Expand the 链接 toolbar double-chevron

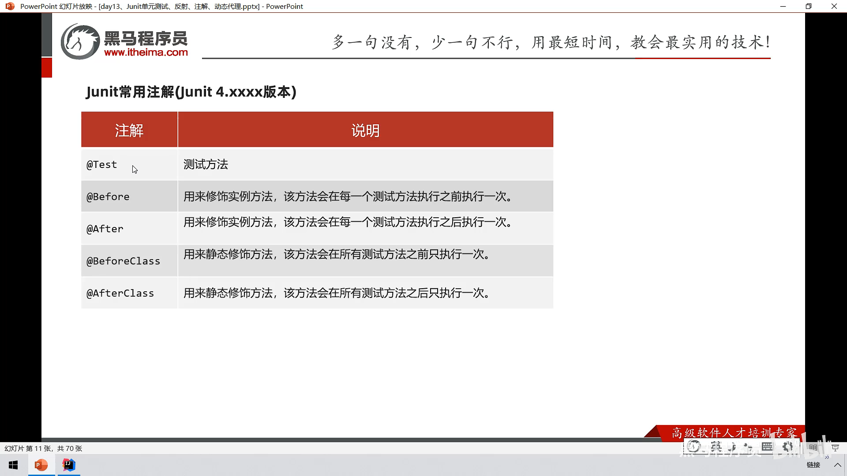coord(827,457)
